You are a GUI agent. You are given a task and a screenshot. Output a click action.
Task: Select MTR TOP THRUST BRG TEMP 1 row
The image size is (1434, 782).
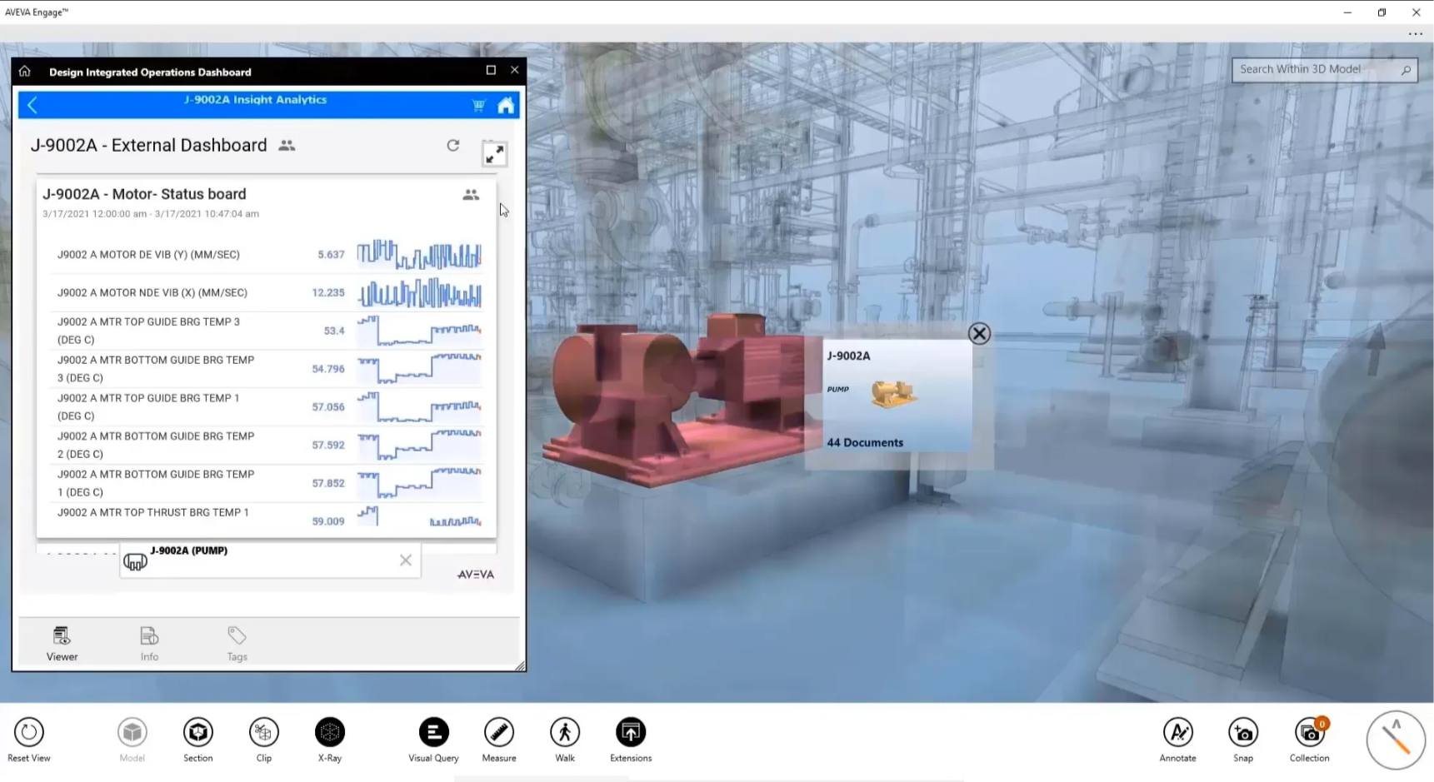coord(267,516)
